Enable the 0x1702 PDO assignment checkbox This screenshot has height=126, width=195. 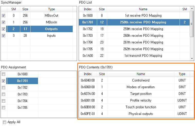point(3,88)
